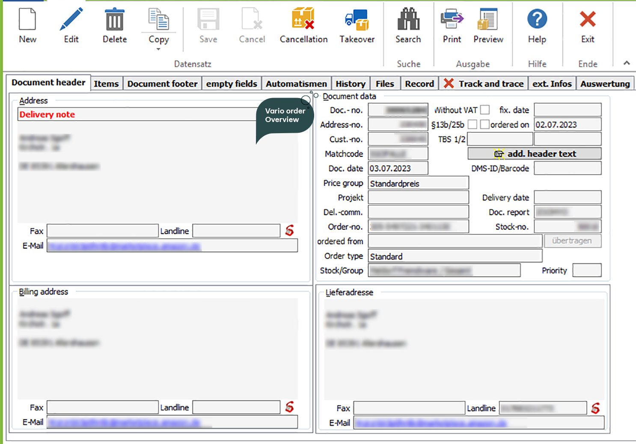Open the document Preview
The width and height of the screenshot is (636, 444).
point(488,20)
